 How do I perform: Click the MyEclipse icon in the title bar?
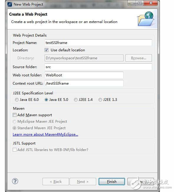click(x=10, y=4)
